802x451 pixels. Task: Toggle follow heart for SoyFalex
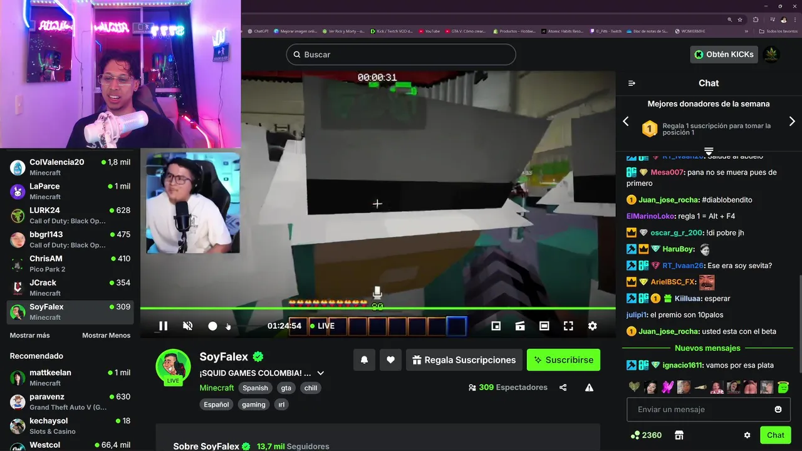point(390,360)
